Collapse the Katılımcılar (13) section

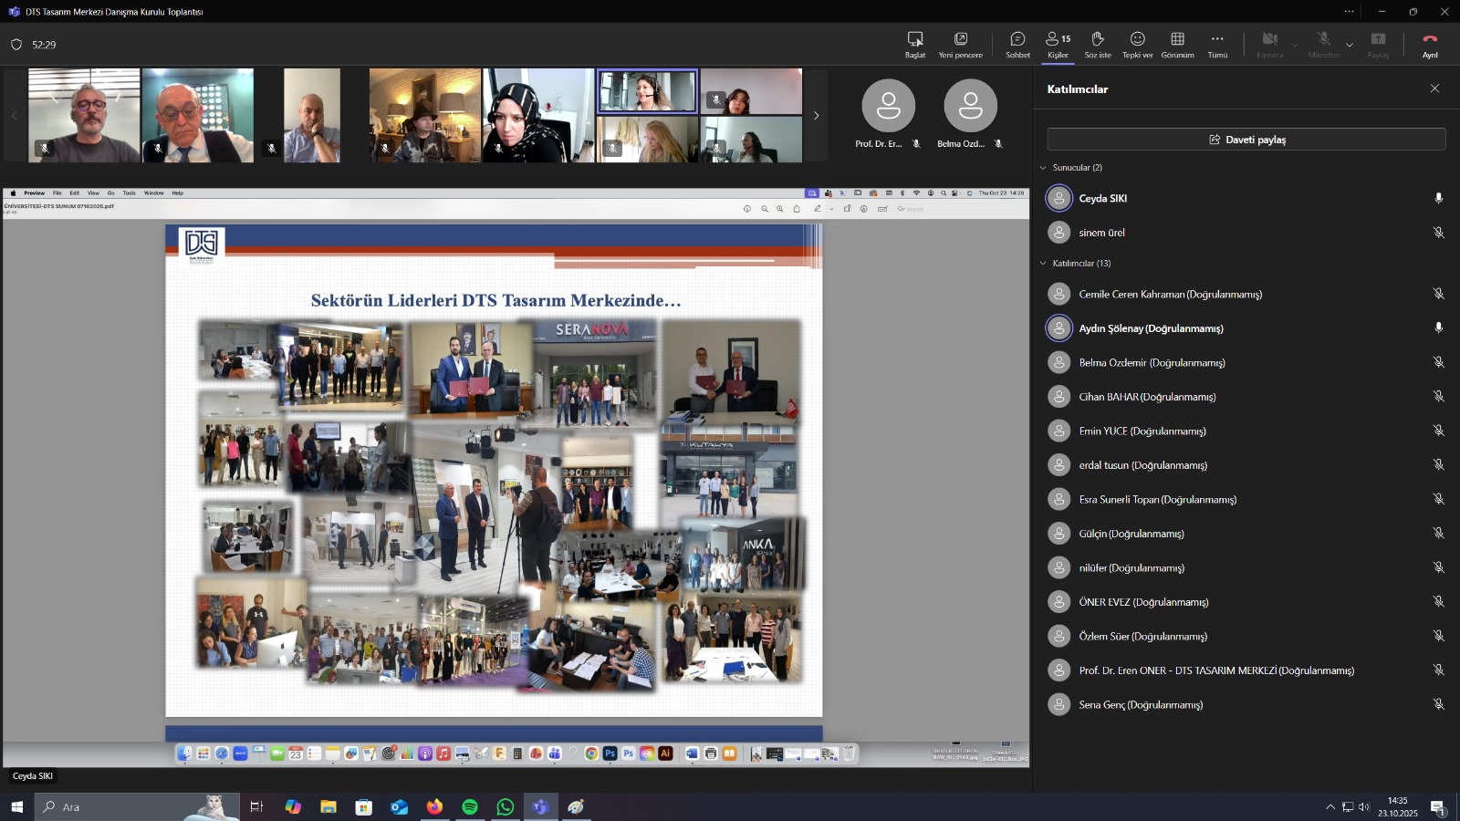[x=1043, y=264]
